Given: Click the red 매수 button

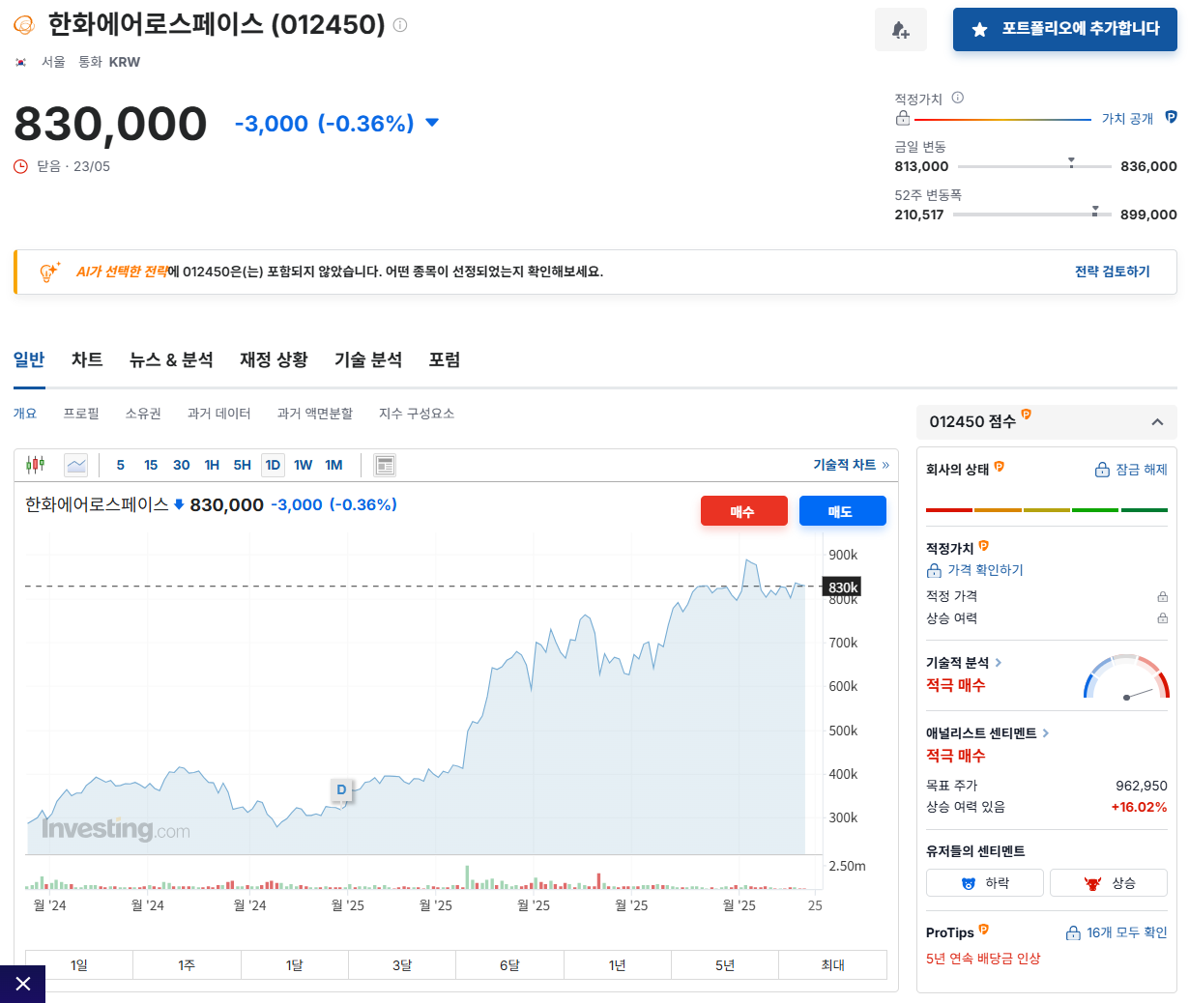Looking at the screenshot, I should pyautogui.click(x=744, y=511).
